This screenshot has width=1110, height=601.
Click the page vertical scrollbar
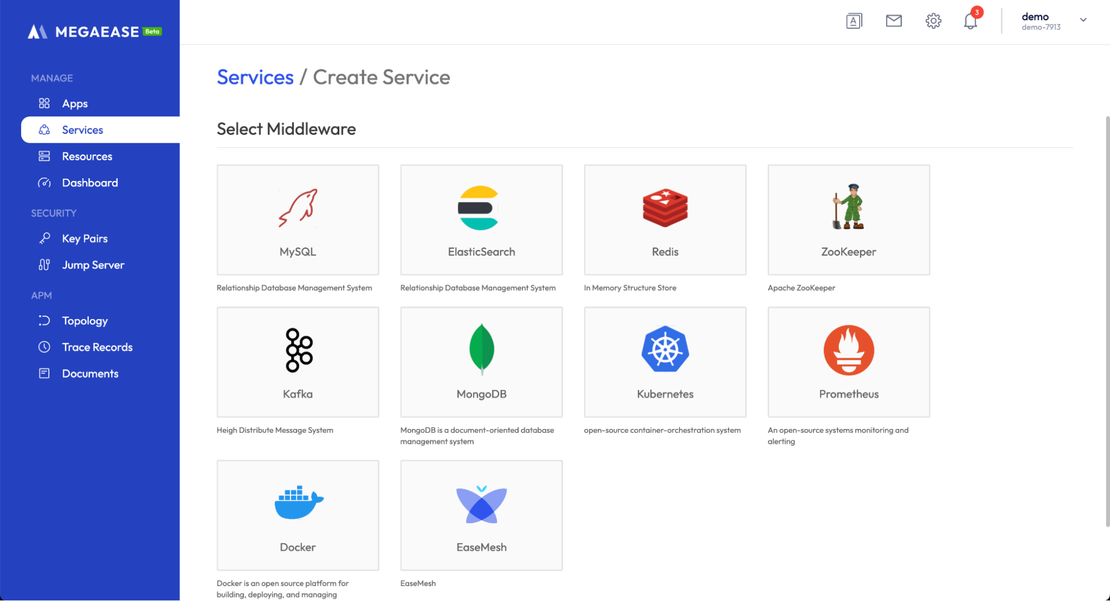[x=1107, y=322]
